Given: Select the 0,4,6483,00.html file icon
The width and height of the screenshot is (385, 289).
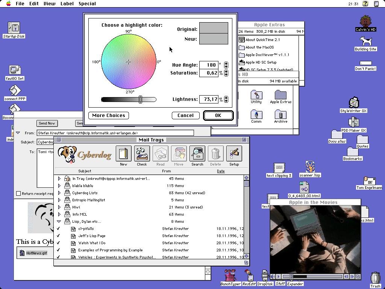Looking at the screenshot, I should [304, 188].
